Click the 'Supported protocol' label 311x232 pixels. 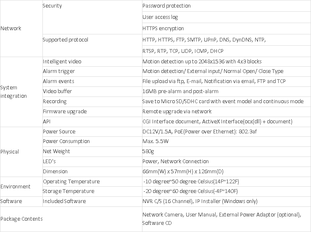(65, 40)
